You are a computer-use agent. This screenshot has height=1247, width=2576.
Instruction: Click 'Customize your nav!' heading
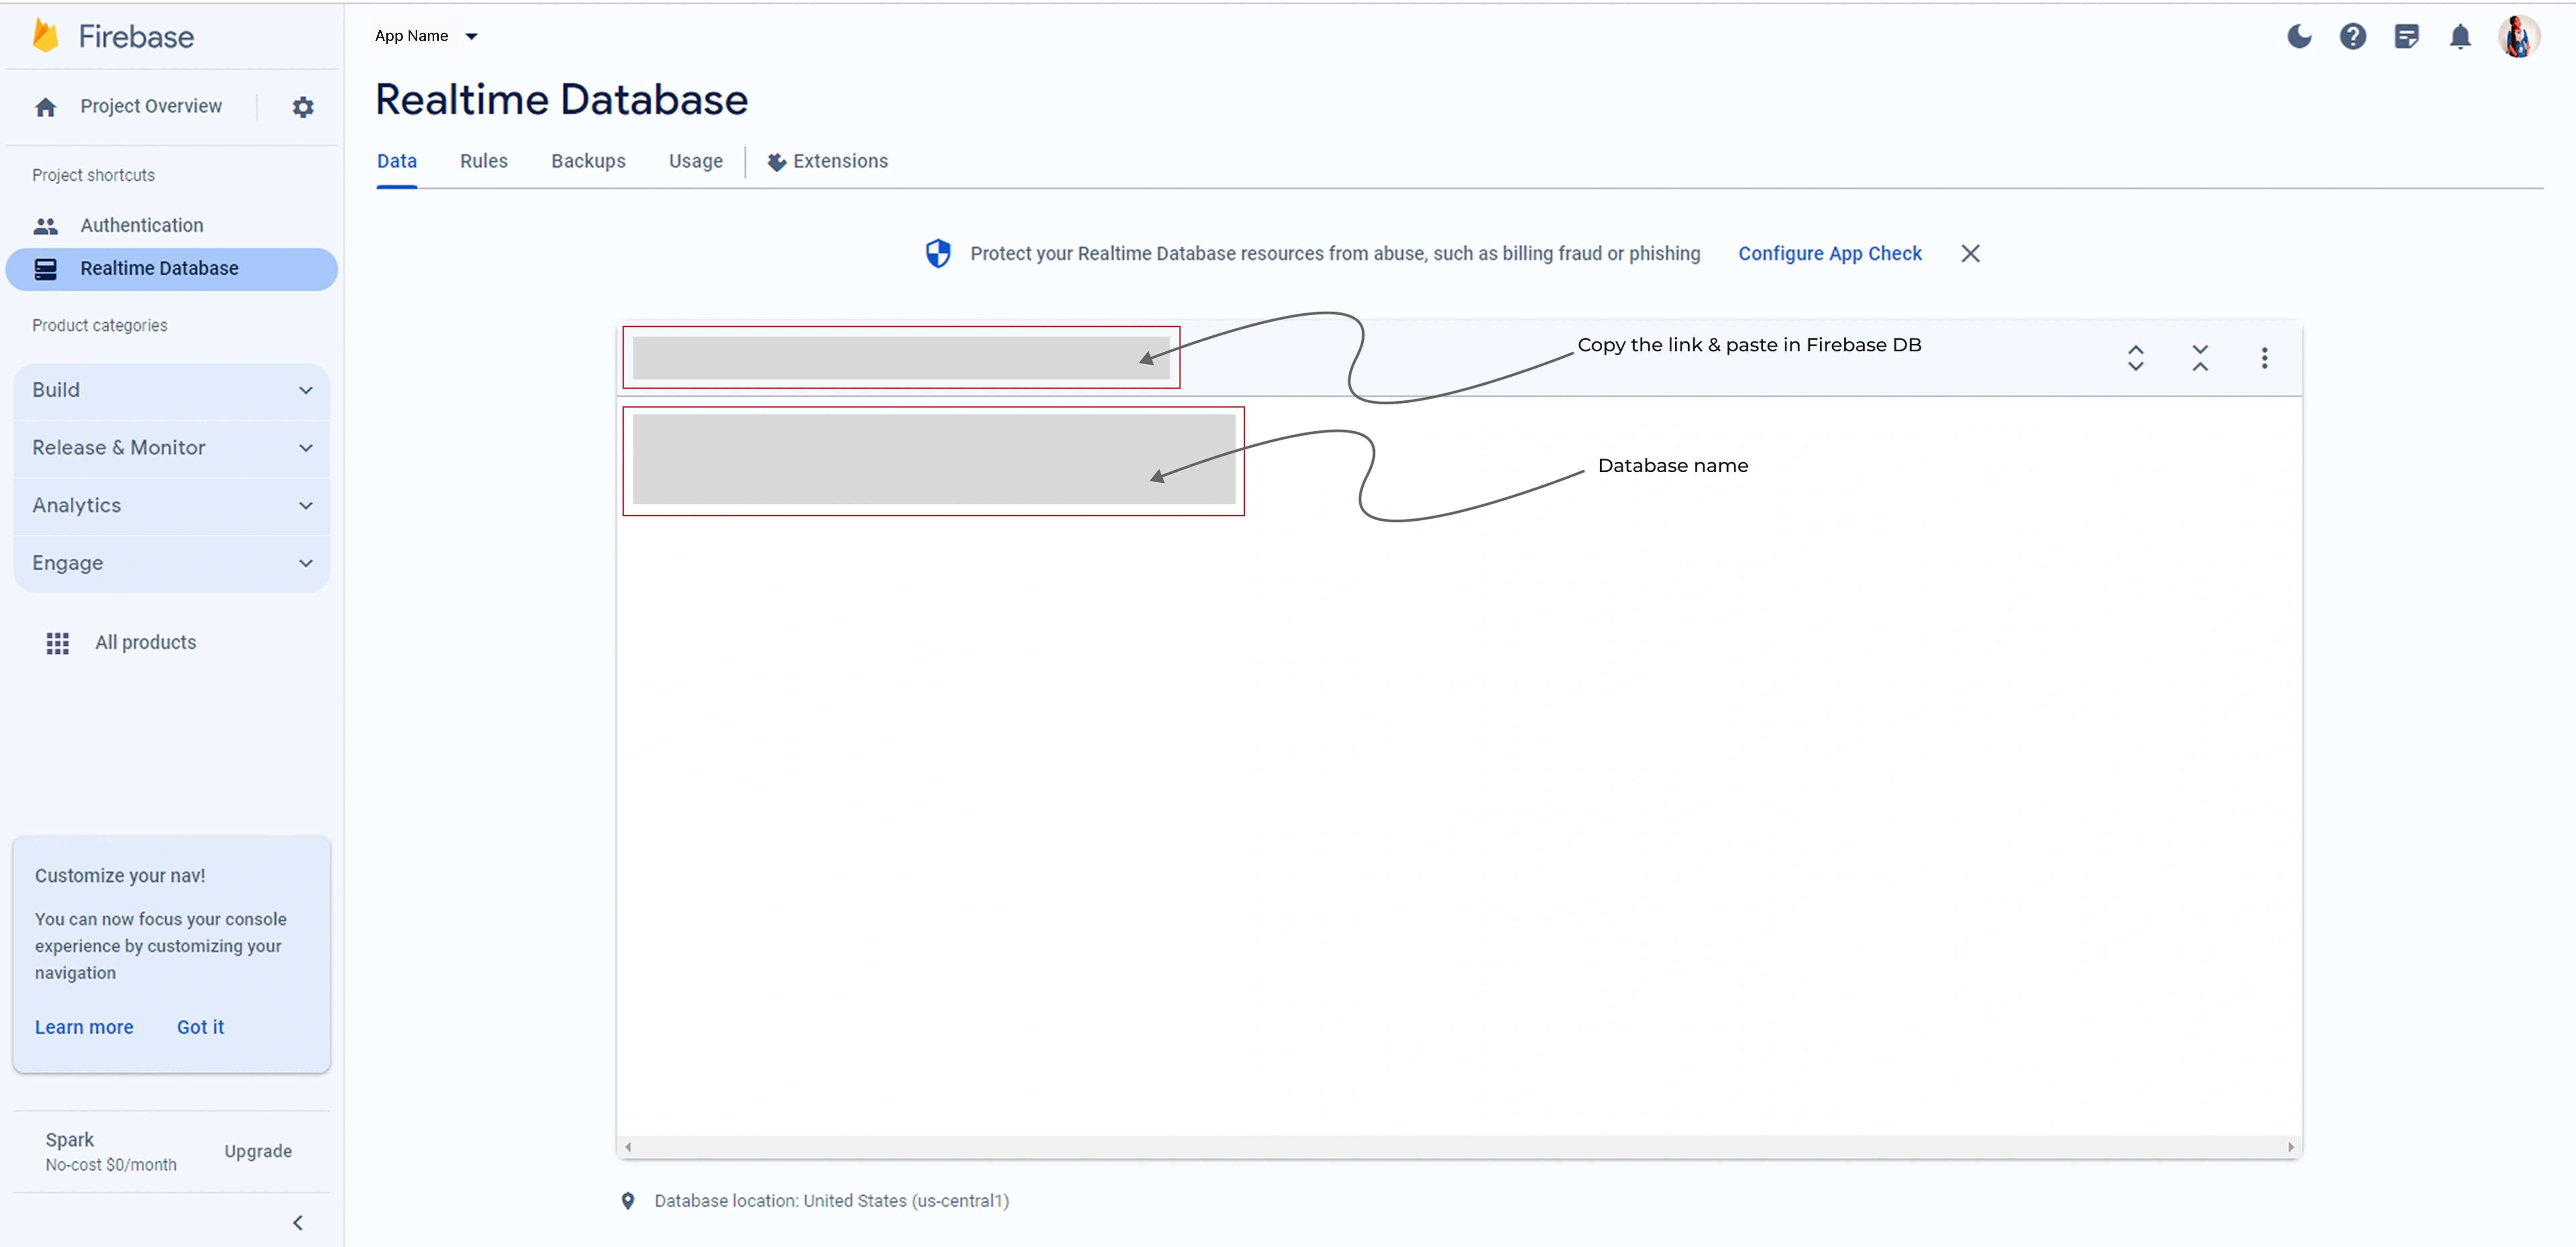120,876
